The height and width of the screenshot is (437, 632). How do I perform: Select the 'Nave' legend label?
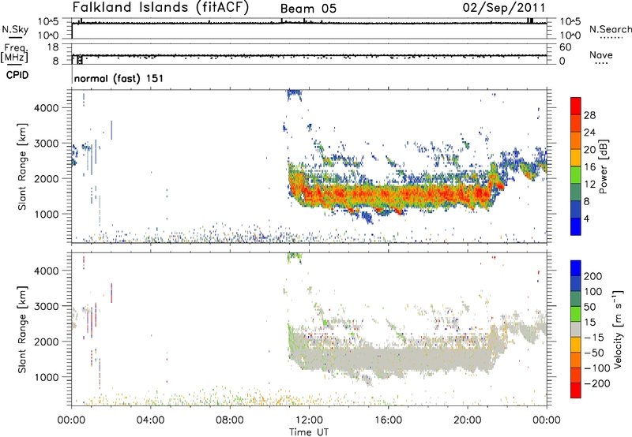601,54
